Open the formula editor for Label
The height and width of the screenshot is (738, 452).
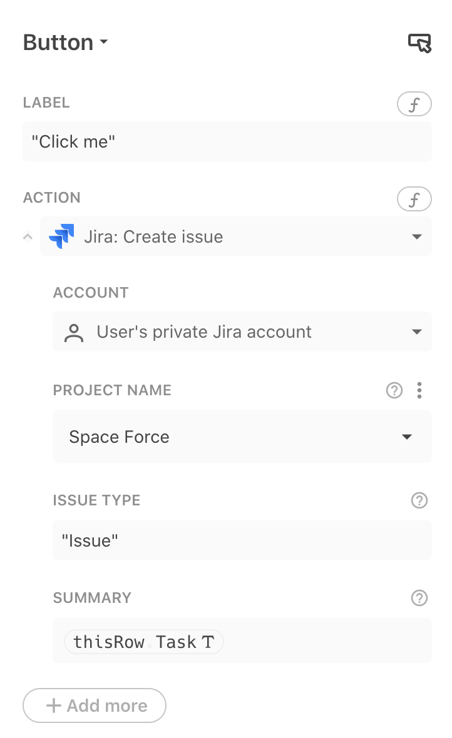tap(414, 104)
